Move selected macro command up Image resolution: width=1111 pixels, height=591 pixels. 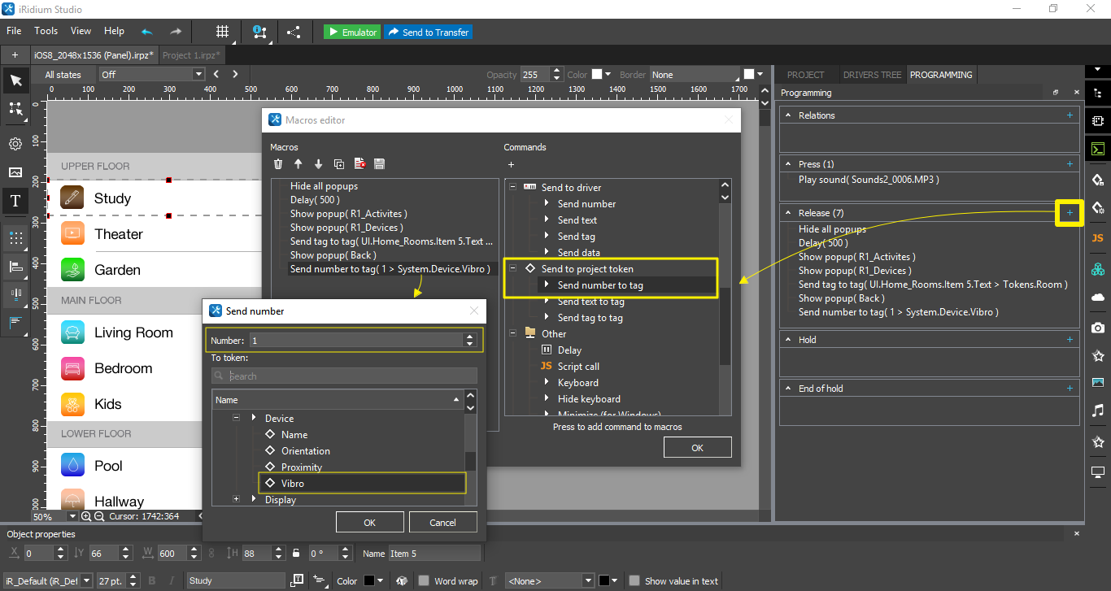point(298,164)
